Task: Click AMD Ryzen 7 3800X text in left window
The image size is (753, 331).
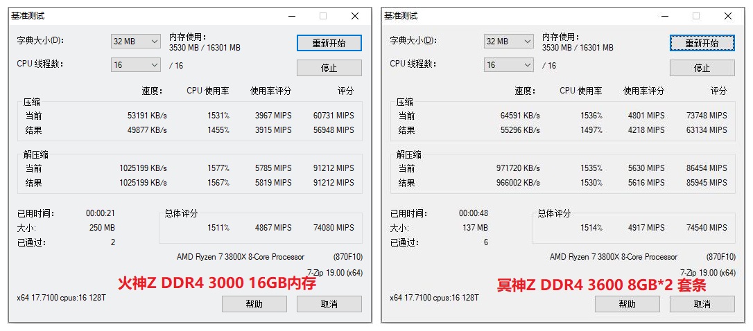Action: [241, 257]
